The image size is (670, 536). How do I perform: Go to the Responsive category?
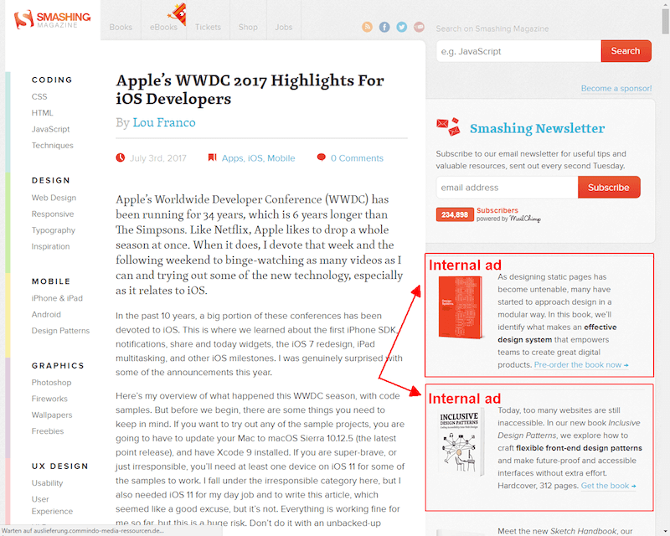(x=53, y=214)
